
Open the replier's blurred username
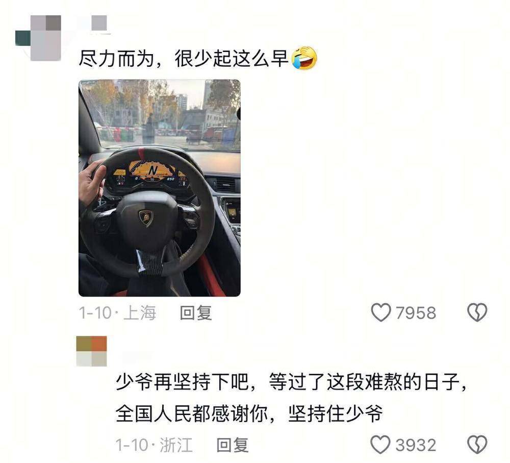(x=138, y=357)
